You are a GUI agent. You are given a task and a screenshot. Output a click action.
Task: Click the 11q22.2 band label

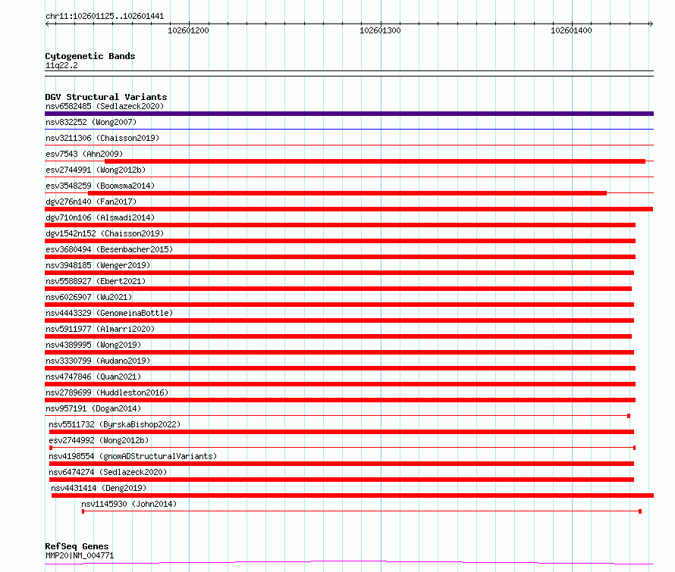[61, 65]
